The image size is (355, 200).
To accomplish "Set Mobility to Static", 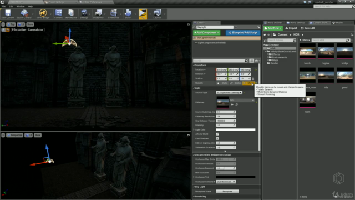I will coord(222,83).
